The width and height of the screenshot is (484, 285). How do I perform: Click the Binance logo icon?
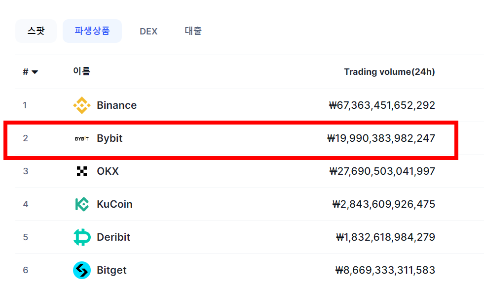click(82, 105)
